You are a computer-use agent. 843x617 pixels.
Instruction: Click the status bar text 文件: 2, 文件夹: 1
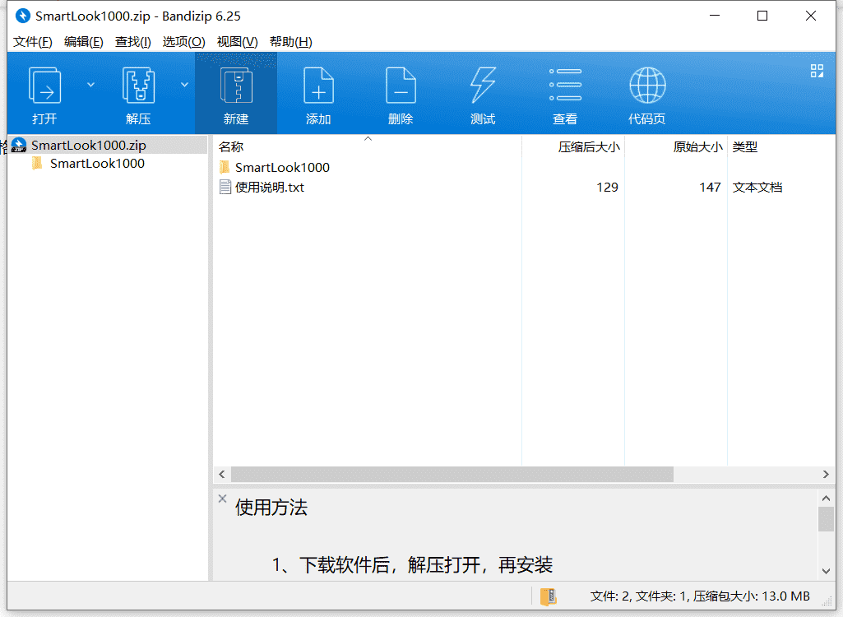pyautogui.click(x=639, y=596)
